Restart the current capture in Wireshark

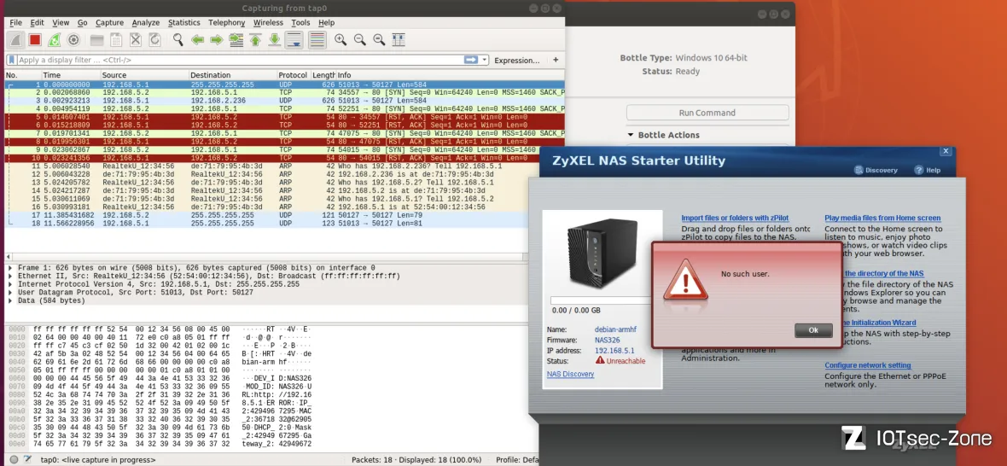point(54,40)
